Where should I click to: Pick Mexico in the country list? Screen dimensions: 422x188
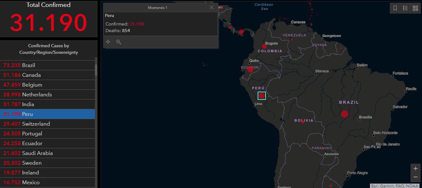[47, 182]
